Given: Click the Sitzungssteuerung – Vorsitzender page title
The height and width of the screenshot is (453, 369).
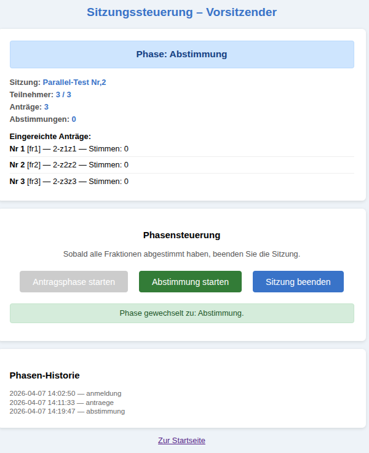Looking at the screenshot, I should click(x=181, y=12).
